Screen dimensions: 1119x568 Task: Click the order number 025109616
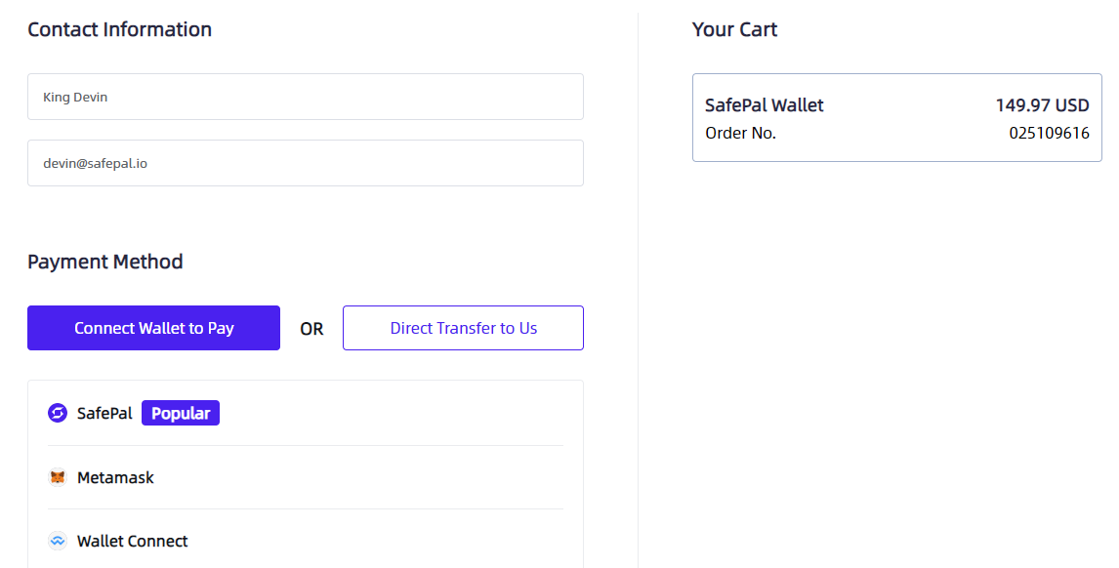[1049, 133]
